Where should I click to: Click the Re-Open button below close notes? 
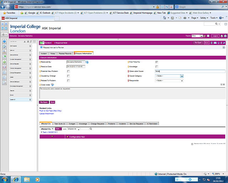coord(44,102)
